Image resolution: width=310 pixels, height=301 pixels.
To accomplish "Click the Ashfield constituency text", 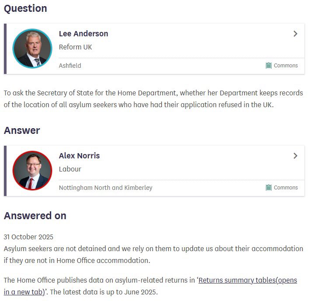I will click(x=70, y=66).
